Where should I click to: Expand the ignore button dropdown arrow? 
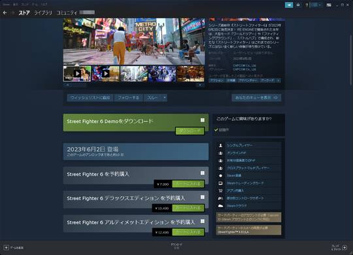(x=165, y=97)
